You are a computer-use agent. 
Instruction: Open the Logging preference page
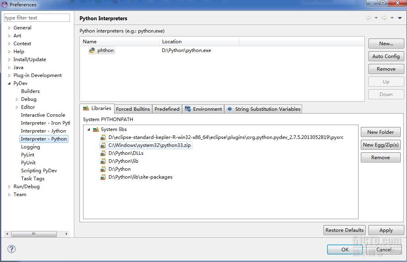click(x=31, y=147)
